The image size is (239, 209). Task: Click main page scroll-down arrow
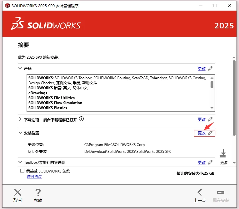(234, 163)
